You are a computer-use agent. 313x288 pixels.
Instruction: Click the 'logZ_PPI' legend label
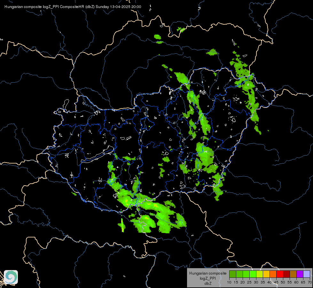tap(208, 278)
